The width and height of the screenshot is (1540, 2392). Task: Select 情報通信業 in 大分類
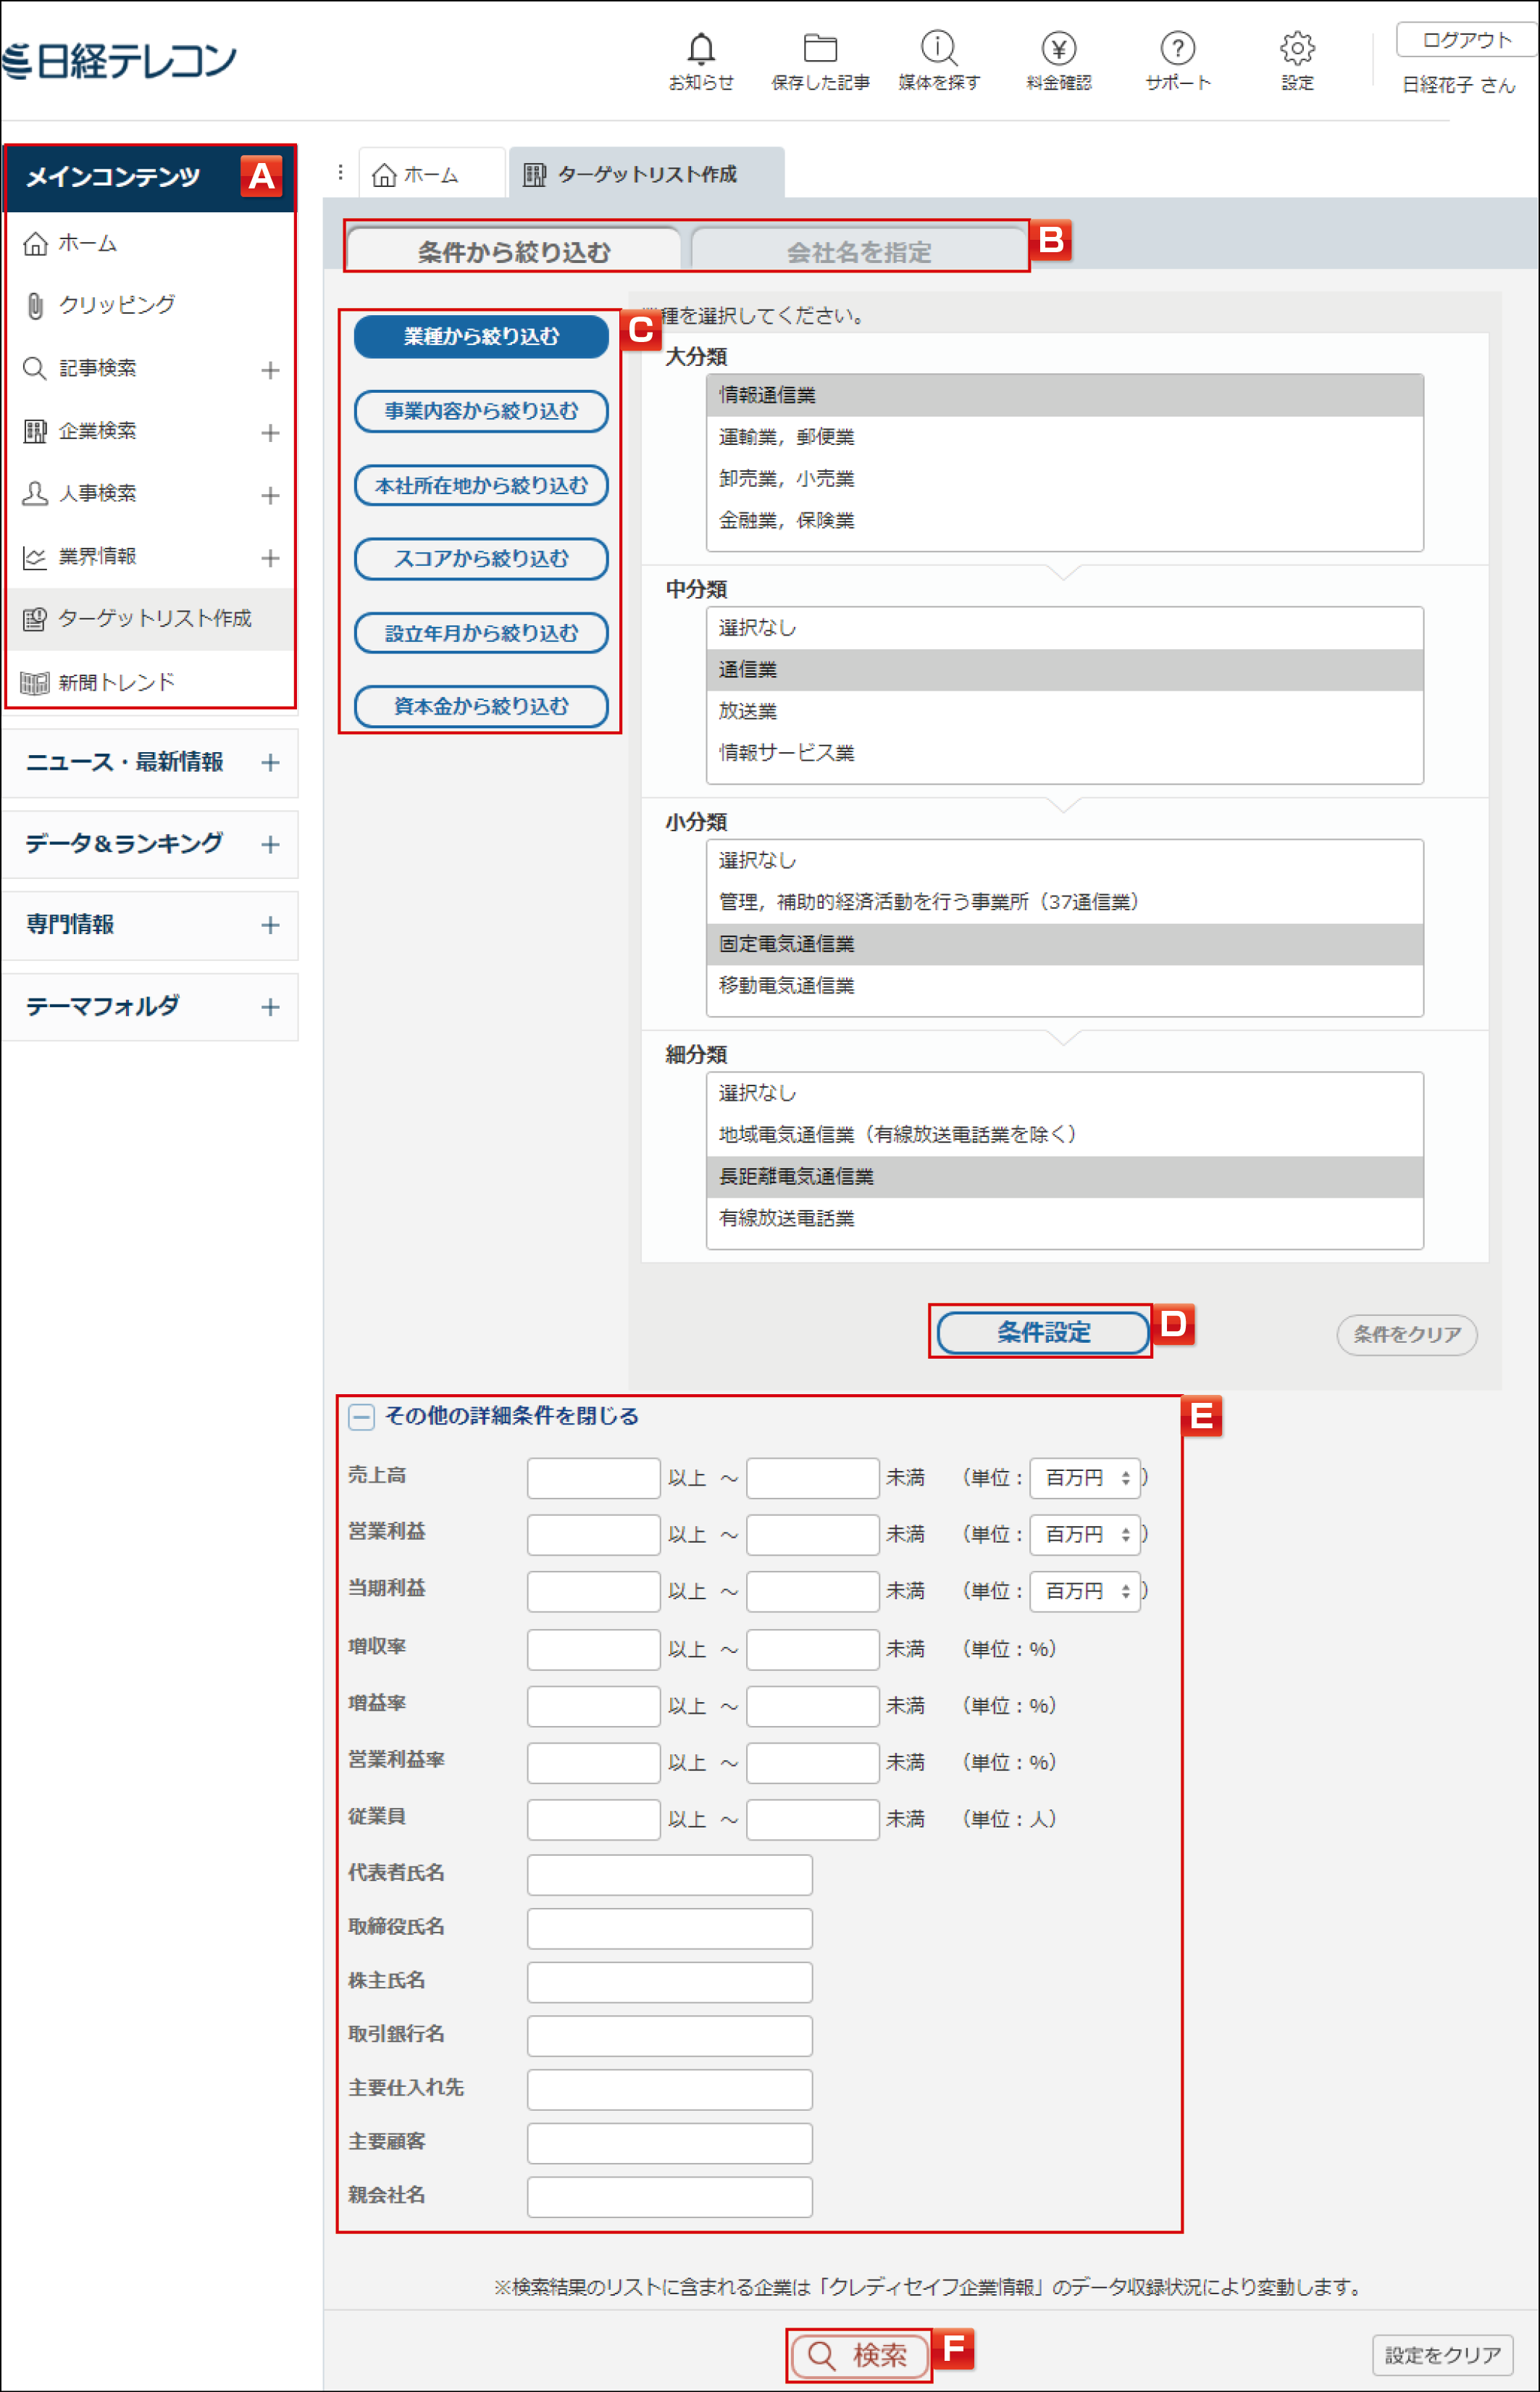1064,395
